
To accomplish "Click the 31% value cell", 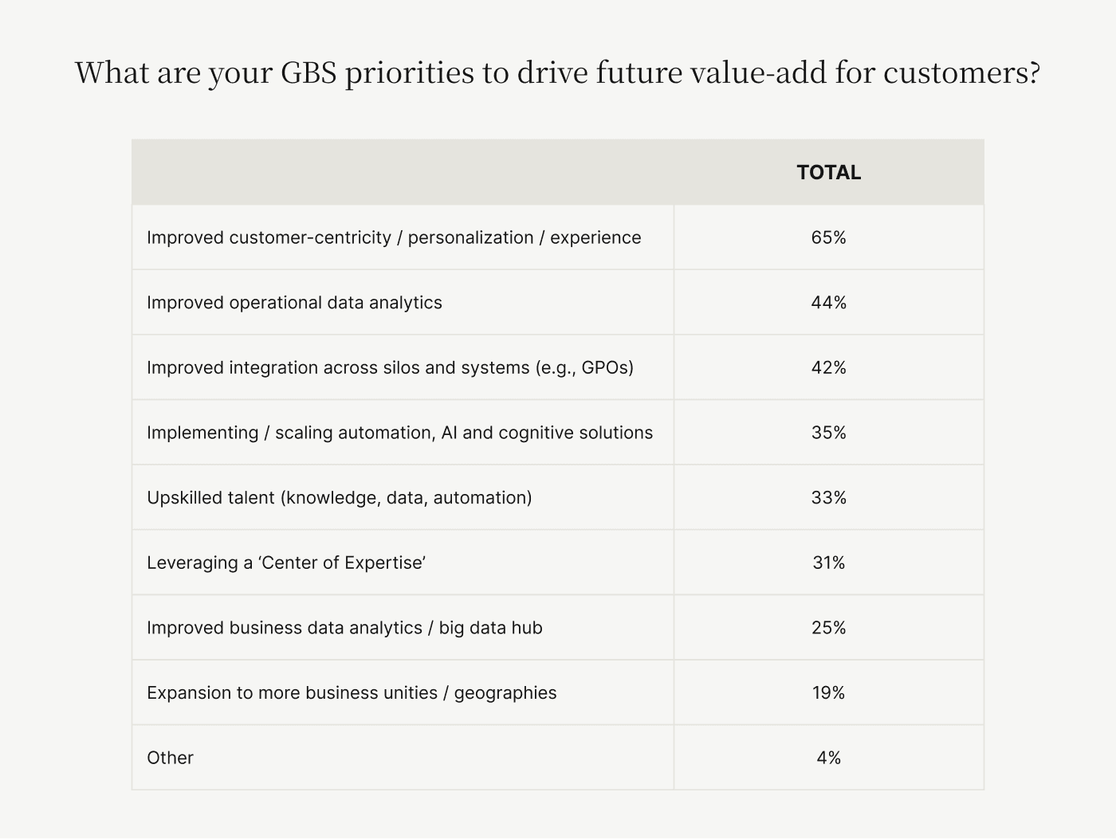I will pyautogui.click(x=829, y=563).
